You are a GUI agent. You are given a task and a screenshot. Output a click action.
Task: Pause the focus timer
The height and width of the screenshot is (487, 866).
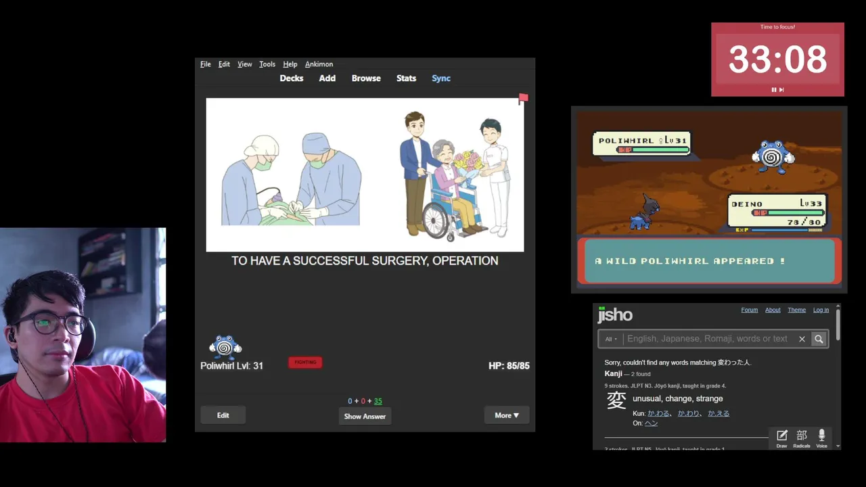point(774,89)
